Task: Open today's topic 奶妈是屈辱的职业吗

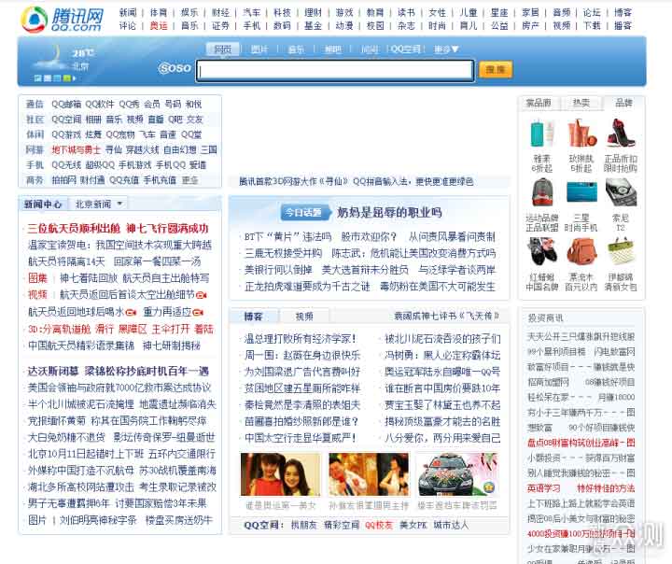Action: [389, 212]
